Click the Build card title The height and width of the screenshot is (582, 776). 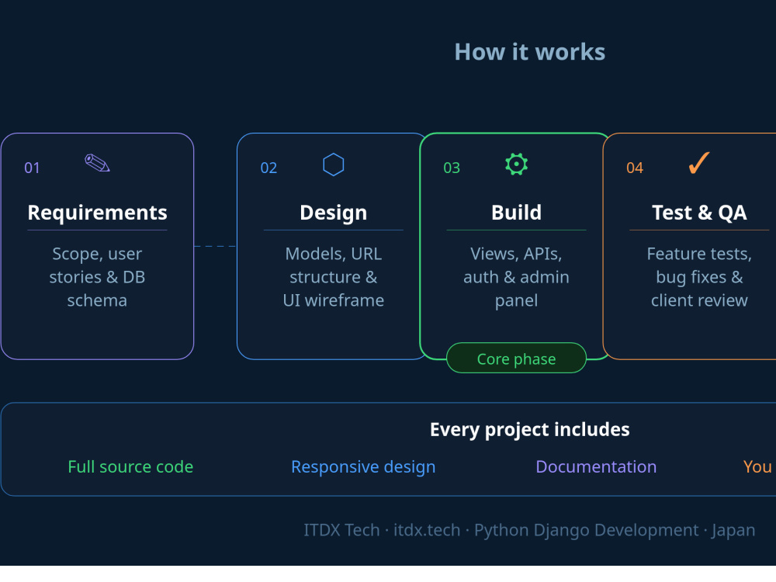coord(516,213)
